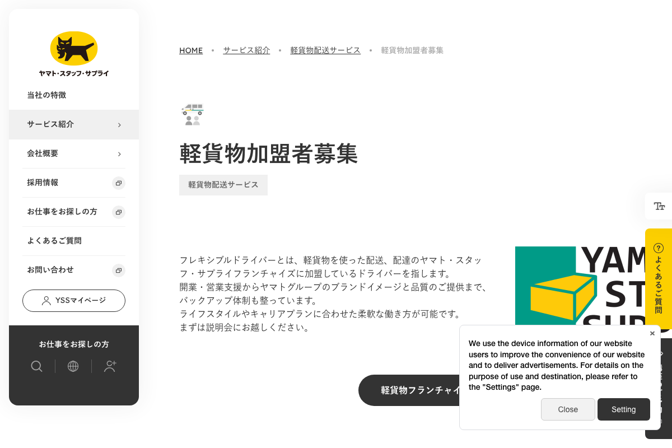672x448 pixels.
Task: Click the お仕事をお探しの方 heading in the dark footer
Action: tap(74, 344)
